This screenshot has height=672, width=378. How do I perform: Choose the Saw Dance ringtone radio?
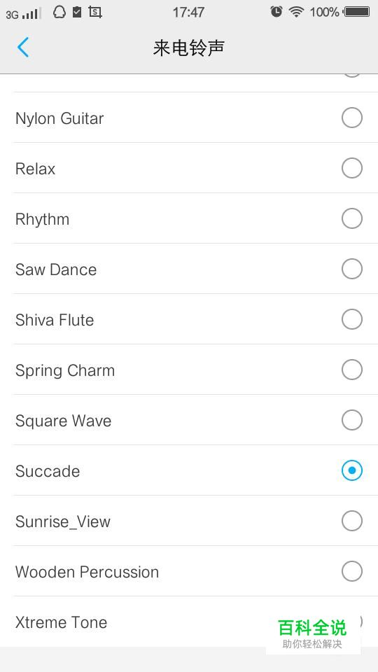[x=352, y=269]
